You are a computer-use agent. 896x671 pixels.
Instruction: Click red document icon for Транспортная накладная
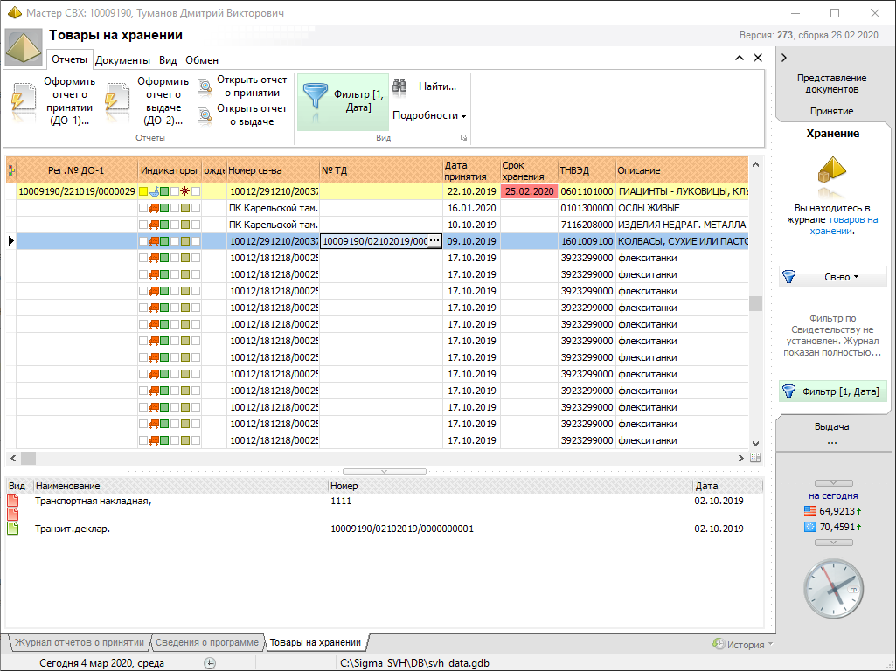coord(12,501)
